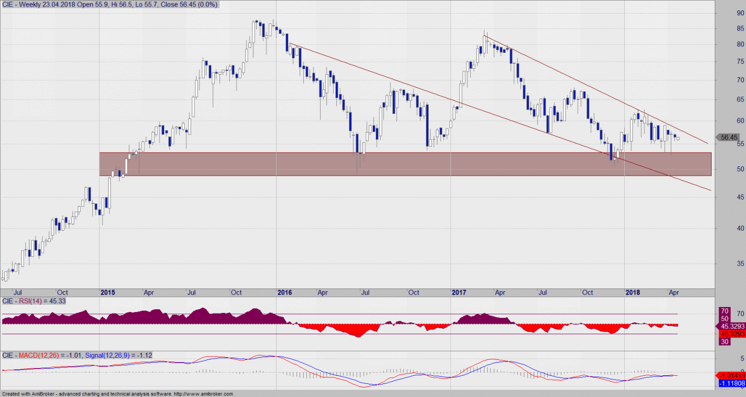Select the shaded red support zone rectangle
This screenshot has width=746, height=397.
pos(406,164)
